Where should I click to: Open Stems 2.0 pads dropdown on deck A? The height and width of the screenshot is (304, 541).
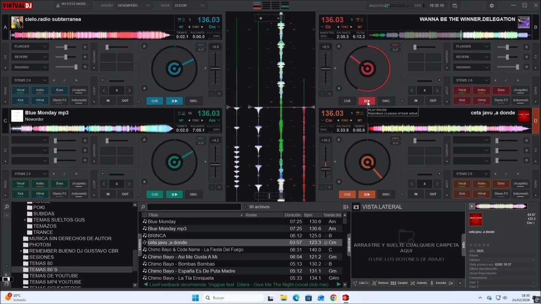point(30,80)
